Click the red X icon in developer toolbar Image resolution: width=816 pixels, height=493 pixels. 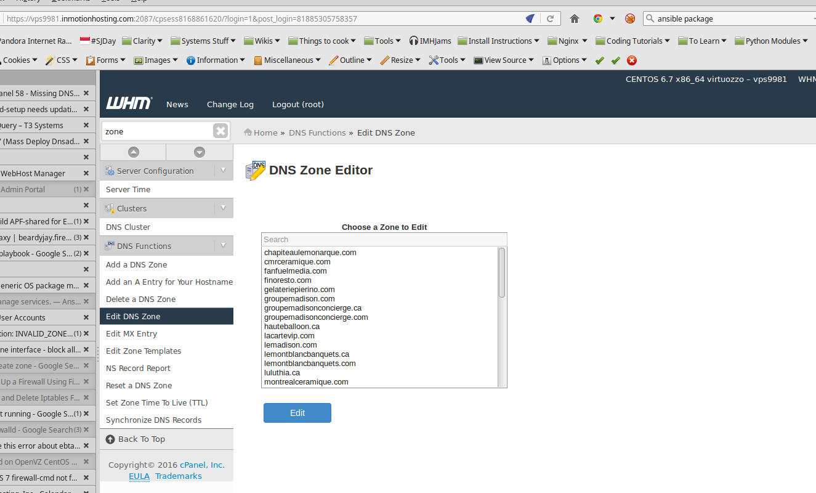[631, 60]
